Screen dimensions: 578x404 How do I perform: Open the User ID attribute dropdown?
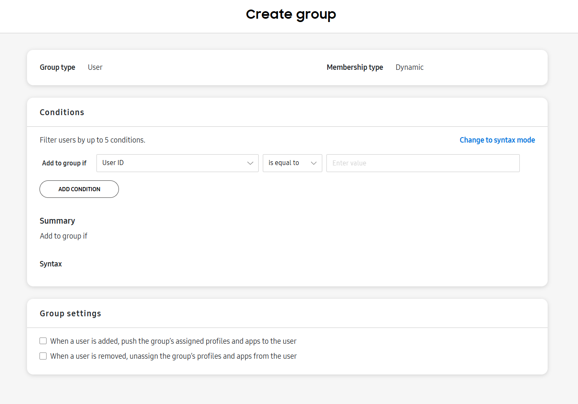pyautogui.click(x=178, y=163)
